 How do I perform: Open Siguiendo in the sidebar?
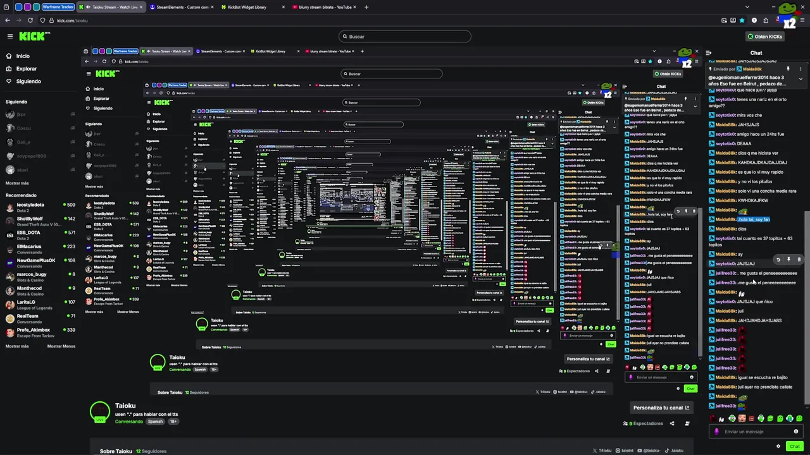coord(28,82)
